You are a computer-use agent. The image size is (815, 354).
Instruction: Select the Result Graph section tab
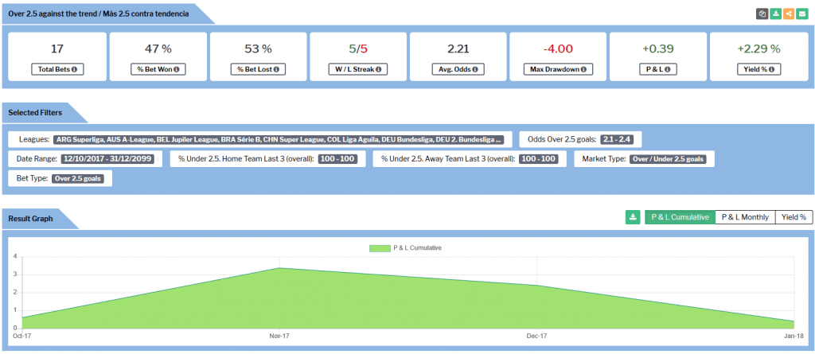pyautogui.click(x=31, y=217)
